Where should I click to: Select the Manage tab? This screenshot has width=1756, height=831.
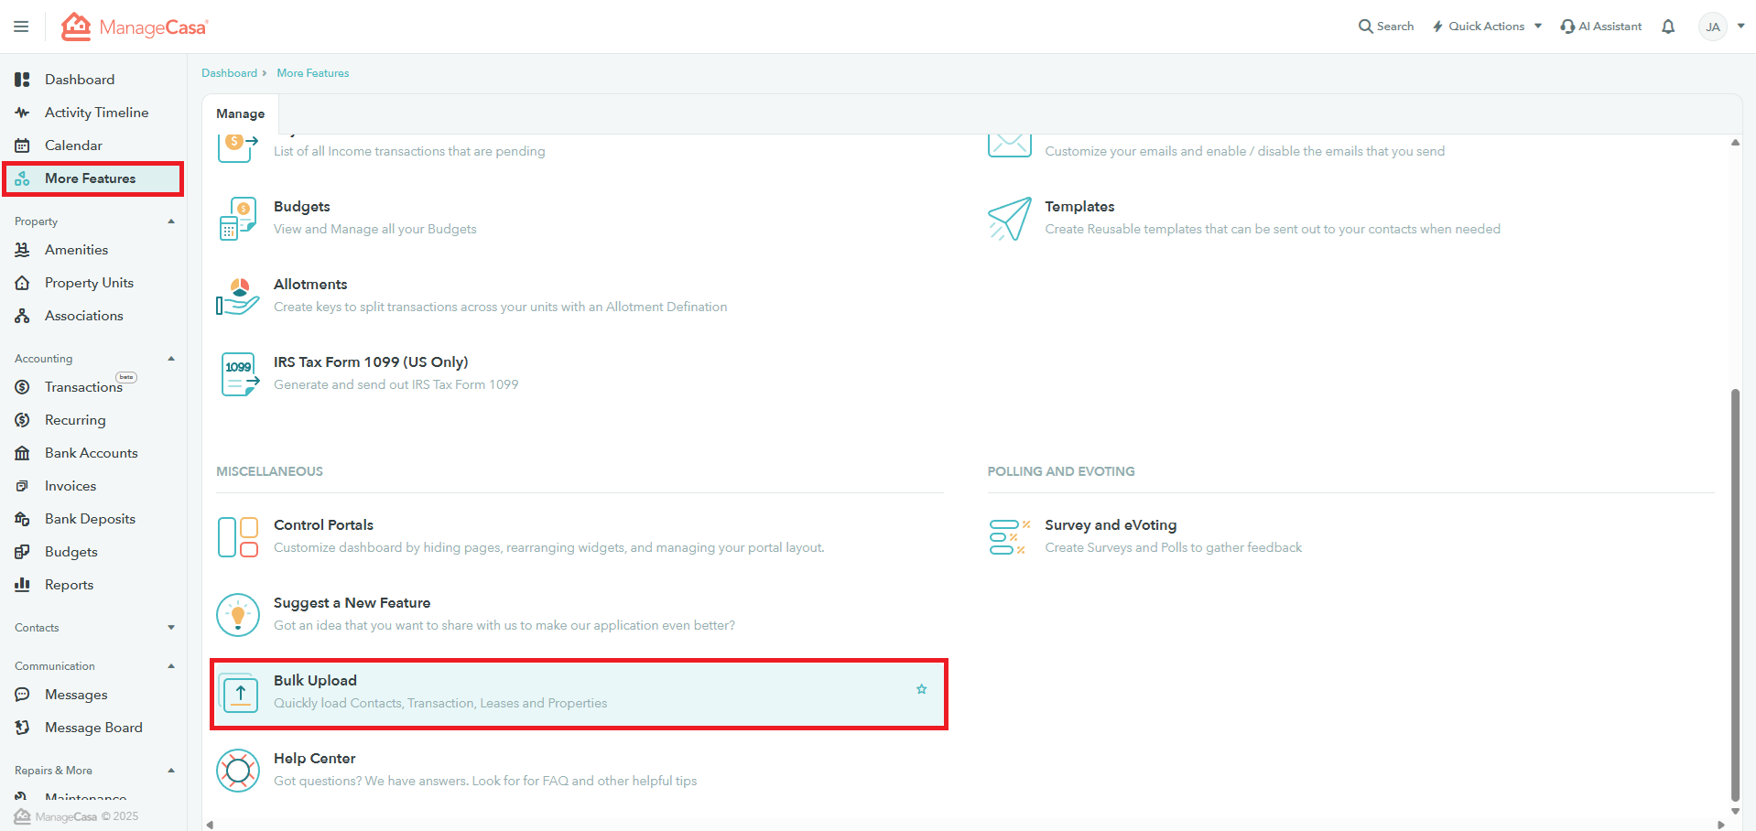tap(240, 113)
